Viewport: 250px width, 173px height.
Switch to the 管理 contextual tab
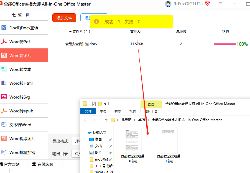point(151,104)
